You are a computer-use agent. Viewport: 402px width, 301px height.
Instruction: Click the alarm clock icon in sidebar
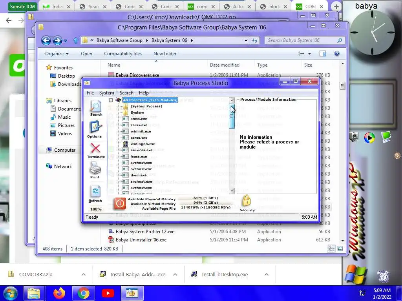click(383, 276)
